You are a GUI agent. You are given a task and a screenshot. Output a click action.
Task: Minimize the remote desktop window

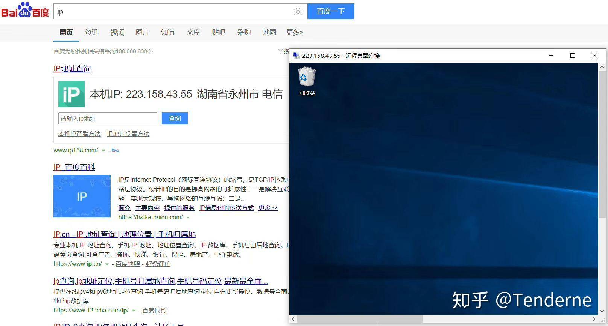point(551,56)
